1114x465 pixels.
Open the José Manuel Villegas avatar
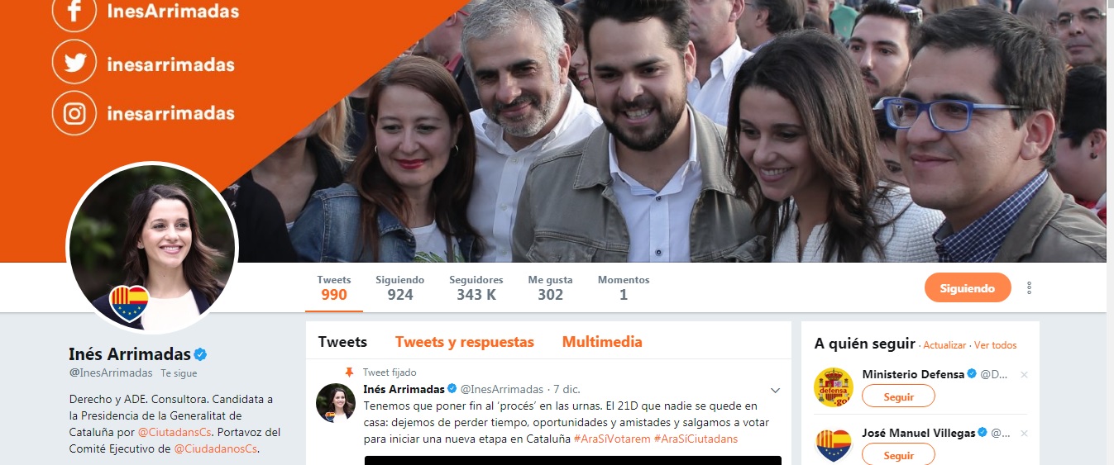click(x=834, y=446)
